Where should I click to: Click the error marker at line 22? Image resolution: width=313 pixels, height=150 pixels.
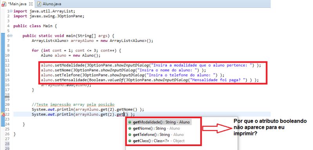pyautogui.click(x=3, y=114)
